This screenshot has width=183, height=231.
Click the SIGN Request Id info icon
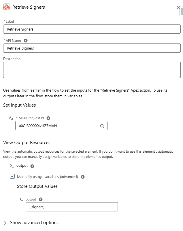tap(48, 118)
